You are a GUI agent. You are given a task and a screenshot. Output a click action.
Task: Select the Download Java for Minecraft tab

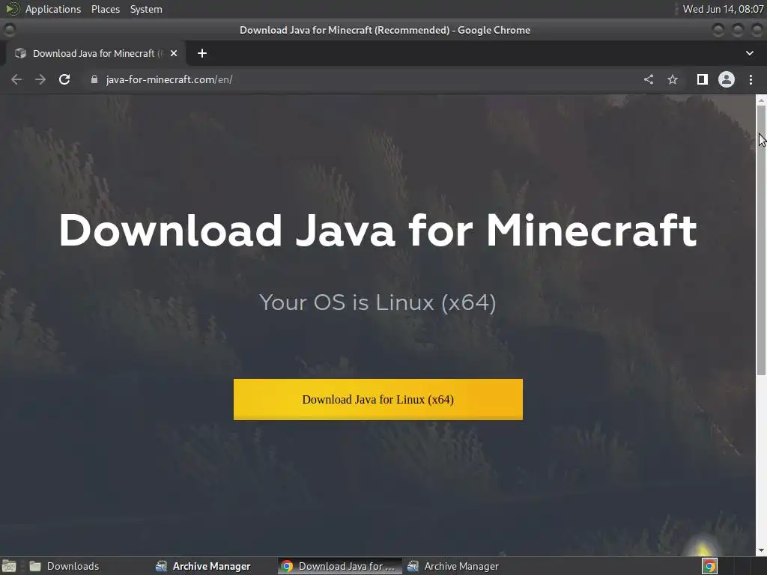(96, 53)
